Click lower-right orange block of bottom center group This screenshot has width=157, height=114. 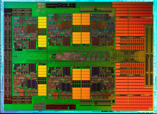click(x=86, y=93)
